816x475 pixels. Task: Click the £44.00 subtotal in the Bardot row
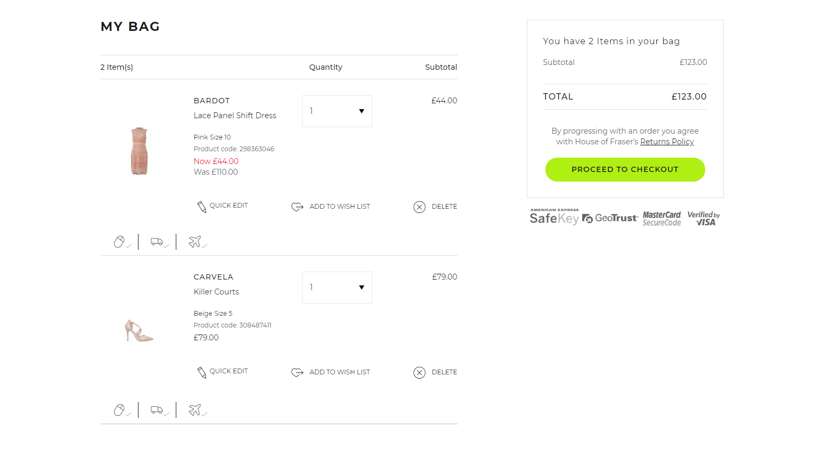(444, 101)
